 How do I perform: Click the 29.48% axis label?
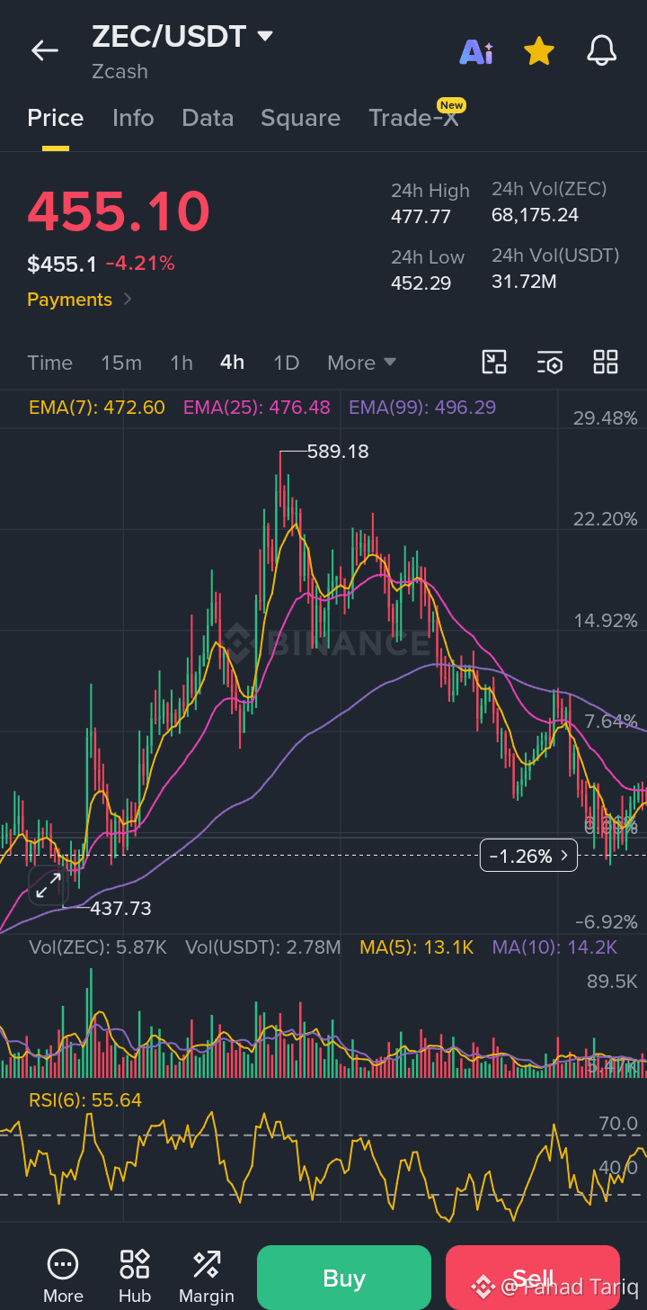pos(606,418)
